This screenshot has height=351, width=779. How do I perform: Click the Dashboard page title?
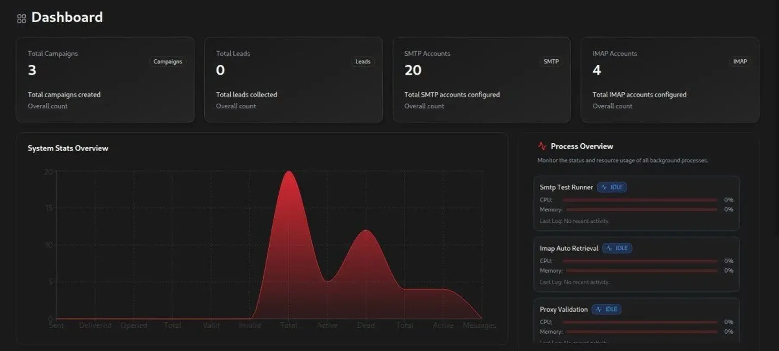click(x=67, y=17)
